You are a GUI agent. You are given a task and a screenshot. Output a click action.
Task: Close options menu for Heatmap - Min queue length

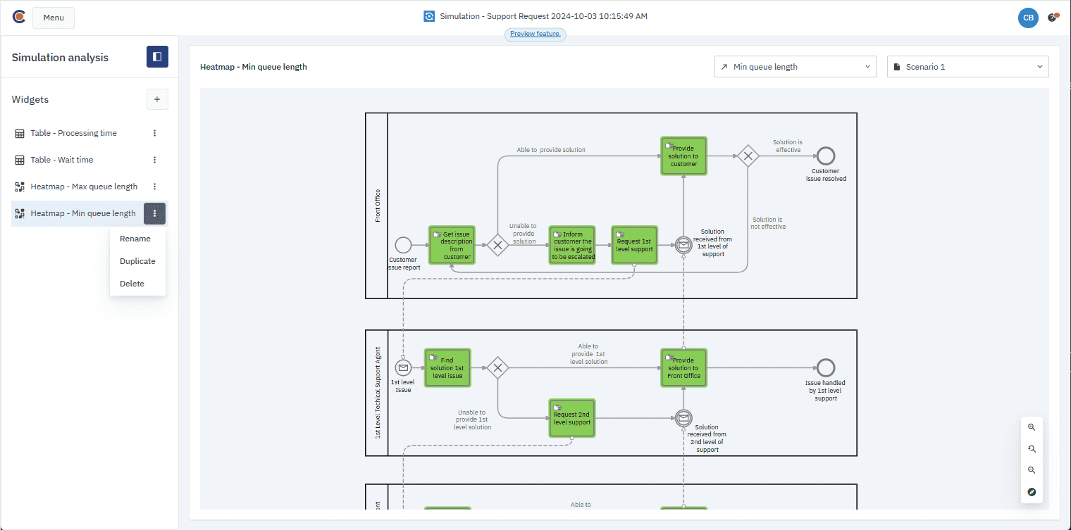(x=155, y=213)
